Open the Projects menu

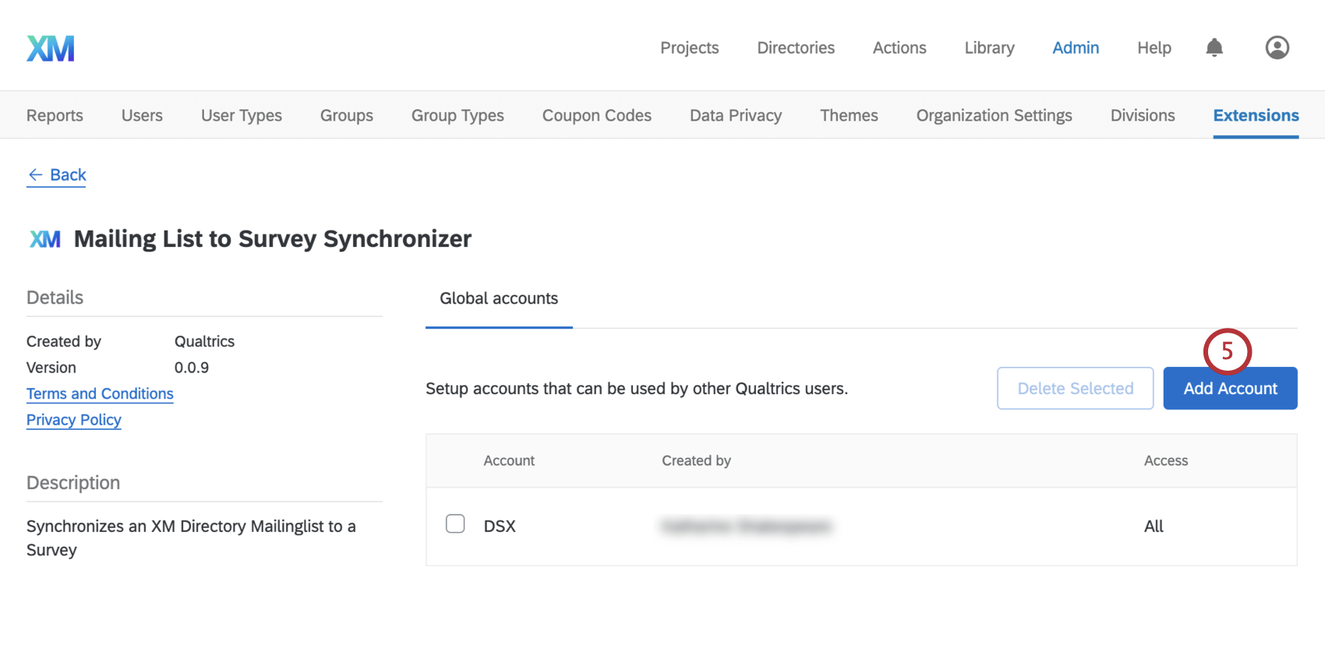coord(690,48)
